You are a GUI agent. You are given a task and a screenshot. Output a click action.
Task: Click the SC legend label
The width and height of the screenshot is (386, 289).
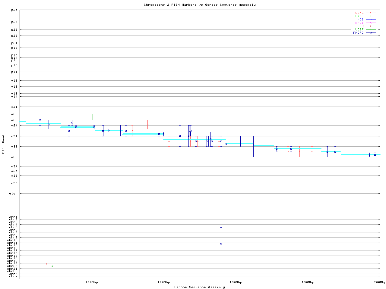tap(361, 26)
